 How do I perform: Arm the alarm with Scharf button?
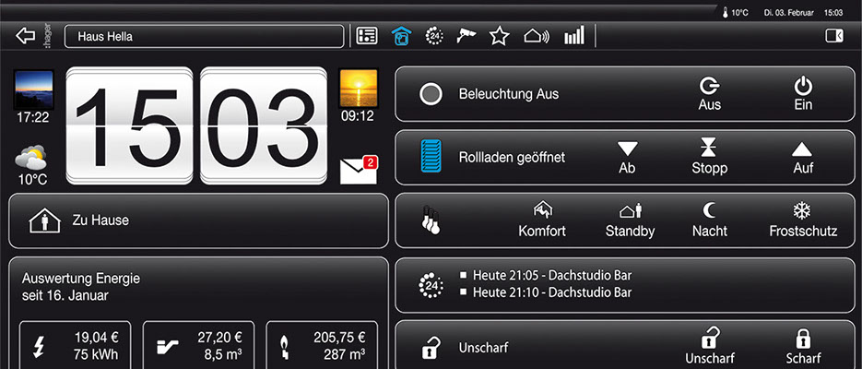pos(802,346)
